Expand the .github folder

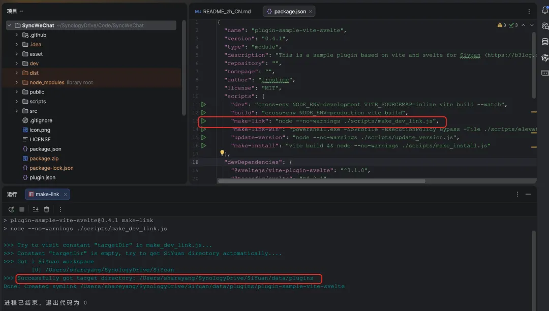click(x=16, y=35)
